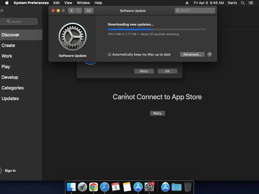Viewport: 259px width, 194px height.
Task: Click the date and time in menu bar
Action: pos(209,3)
